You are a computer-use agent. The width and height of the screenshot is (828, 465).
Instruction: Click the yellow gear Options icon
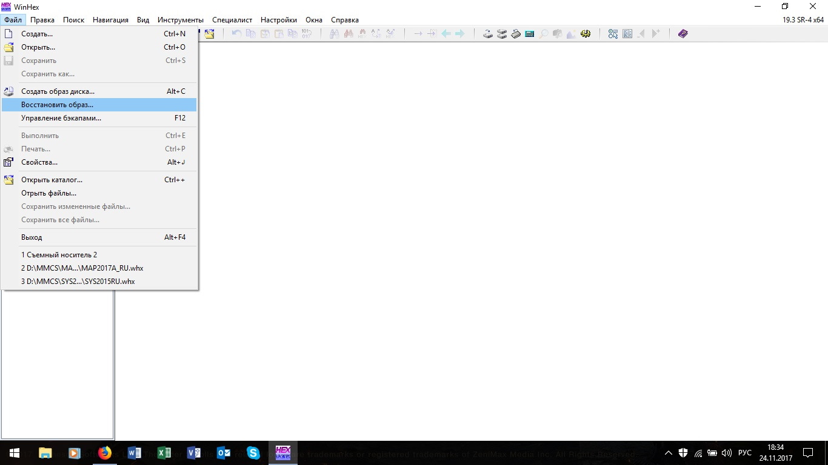(585, 34)
